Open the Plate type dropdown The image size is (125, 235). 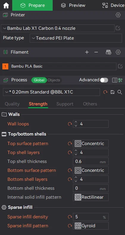pos(76,38)
